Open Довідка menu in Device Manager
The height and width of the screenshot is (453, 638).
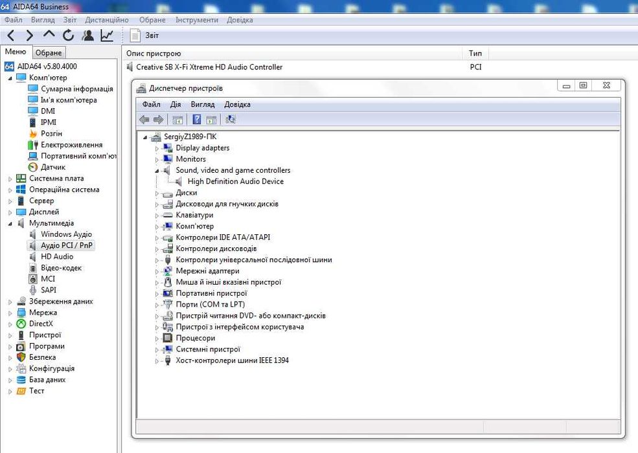coord(237,104)
